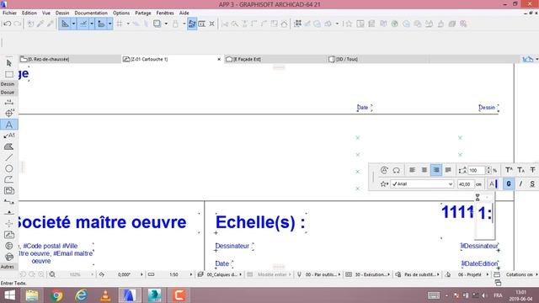This screenshot has height=303, width=539.
Task: Open Google Chrome from the taskbar
Action: point(56,295)
